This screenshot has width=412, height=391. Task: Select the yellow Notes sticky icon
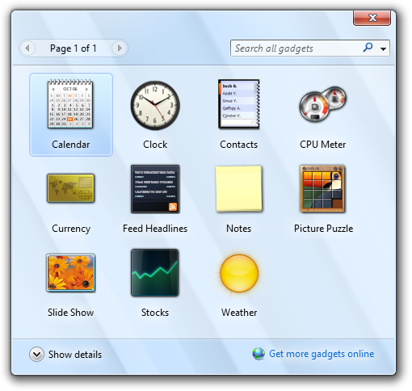pos(239,189)
